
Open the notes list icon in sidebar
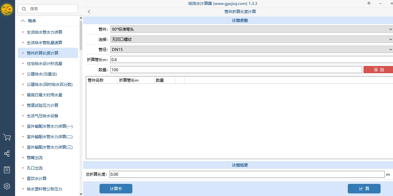[7, 170]
